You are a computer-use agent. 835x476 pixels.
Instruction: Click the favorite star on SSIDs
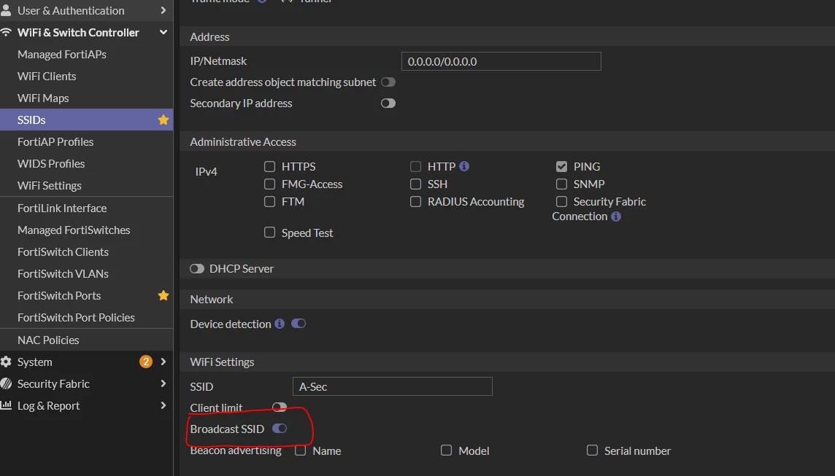[163, 120]
